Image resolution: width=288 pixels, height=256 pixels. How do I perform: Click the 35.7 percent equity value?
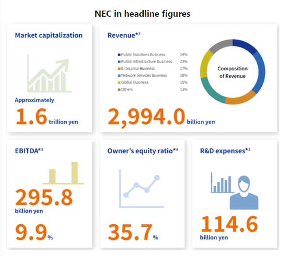click(129, 232)
